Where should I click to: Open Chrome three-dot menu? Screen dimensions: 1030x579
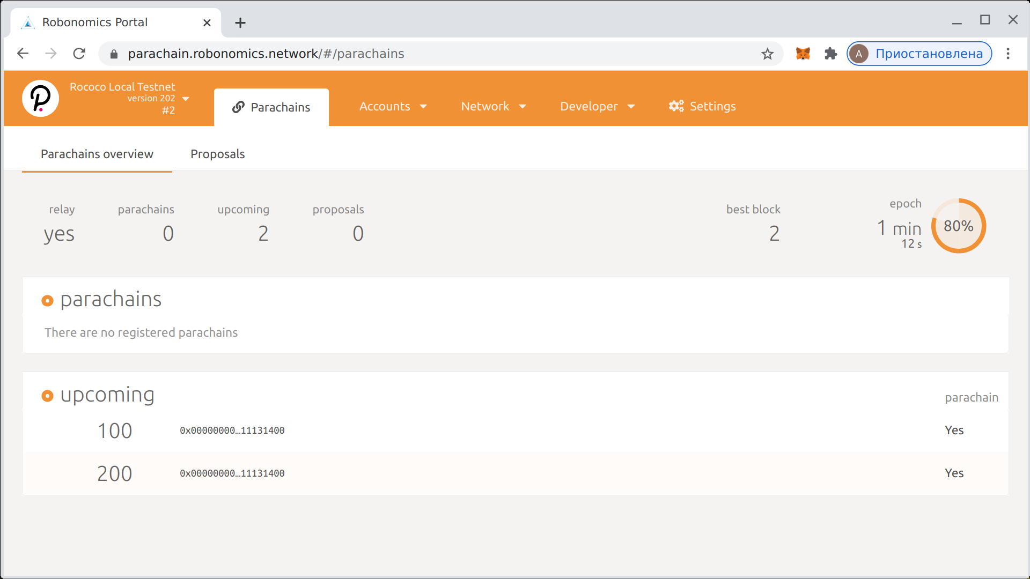click(x=1009, y=54)
